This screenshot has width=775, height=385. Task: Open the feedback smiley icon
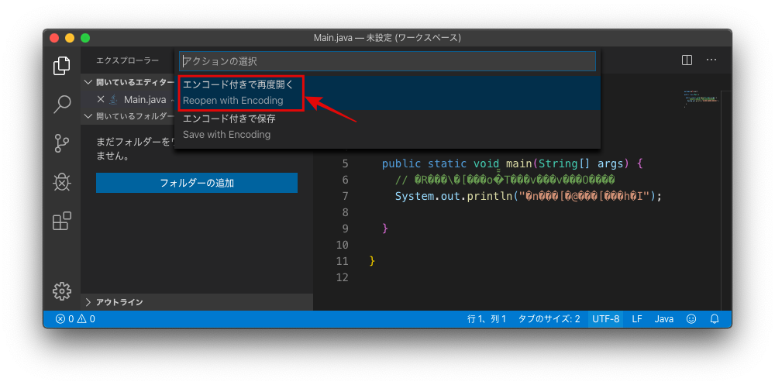point(691,319)
